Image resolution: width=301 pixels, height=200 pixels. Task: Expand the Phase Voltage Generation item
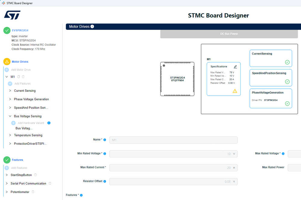(10, 99)
